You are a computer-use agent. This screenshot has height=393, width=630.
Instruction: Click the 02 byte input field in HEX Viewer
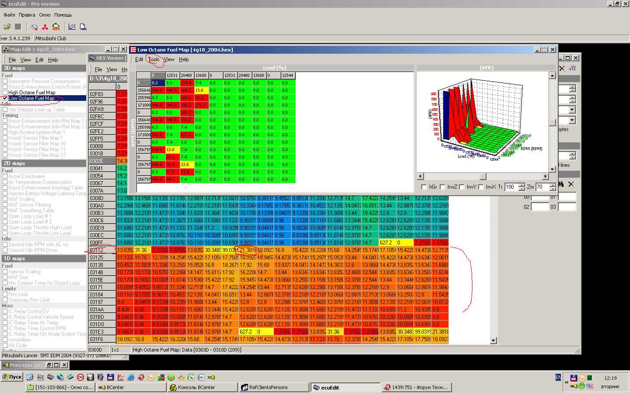(x=539, y=207)
